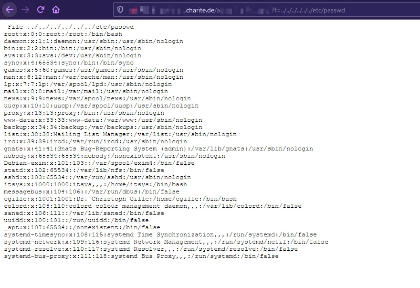
Task: Click the www-data:x:33:33 line
Action: [x=103, y=120]
